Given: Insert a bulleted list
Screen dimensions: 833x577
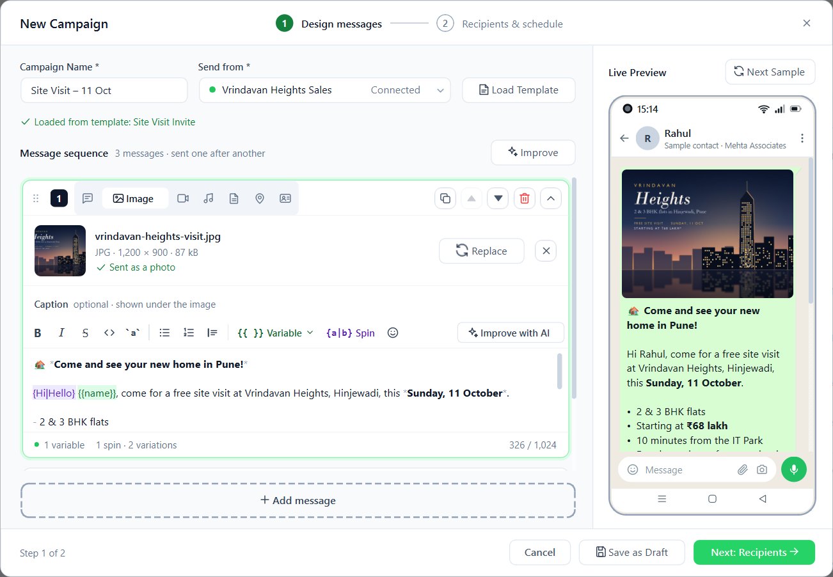Looking at the screenshot, I should (164, 333).
